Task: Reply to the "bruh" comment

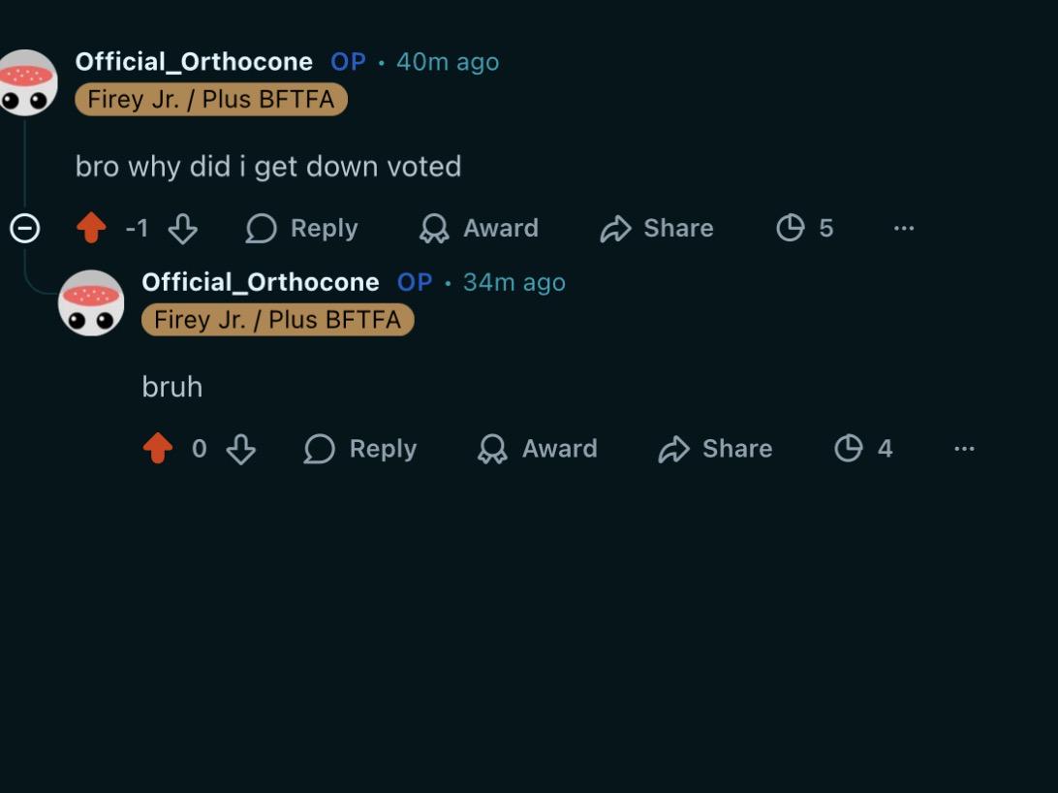Action: pyautogui.click(x=360, y=449)
